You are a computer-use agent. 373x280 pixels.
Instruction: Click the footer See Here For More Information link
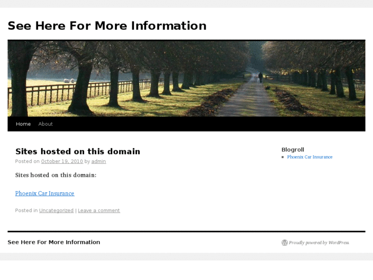(54, 242)
